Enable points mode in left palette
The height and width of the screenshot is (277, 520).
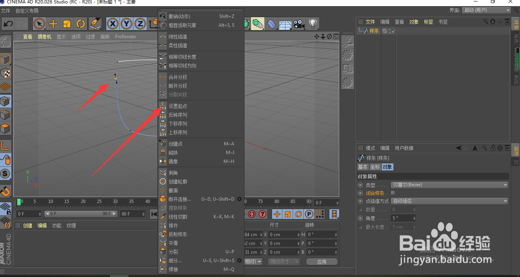coord(5,101)
